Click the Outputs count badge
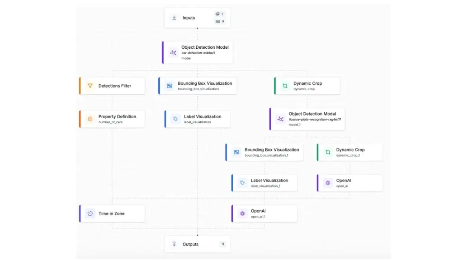 tap(222, 244)
